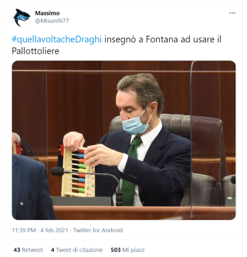Click the 11:39 PM timestamp

(23, 230)
